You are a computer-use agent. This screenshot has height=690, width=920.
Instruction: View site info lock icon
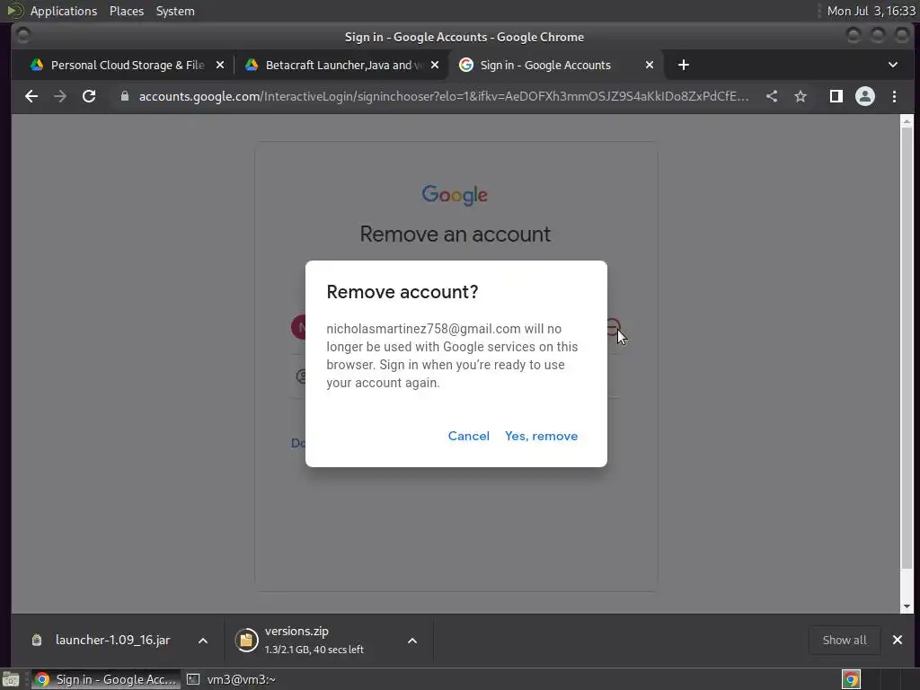click(124, 96)
